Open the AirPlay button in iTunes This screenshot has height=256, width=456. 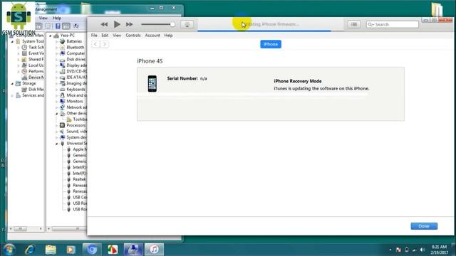click(187, 24)
